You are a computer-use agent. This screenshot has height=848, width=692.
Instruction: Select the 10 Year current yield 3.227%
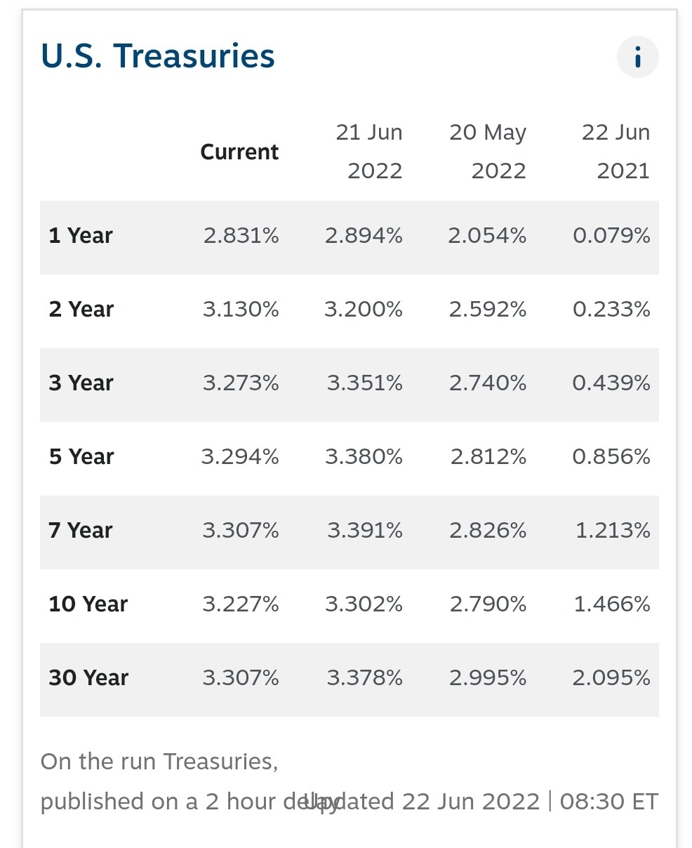(x=241, y=604)
